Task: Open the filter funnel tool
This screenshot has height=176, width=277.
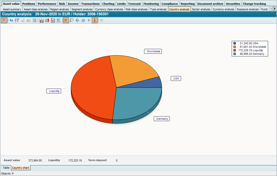Action: tap(17, 20)
